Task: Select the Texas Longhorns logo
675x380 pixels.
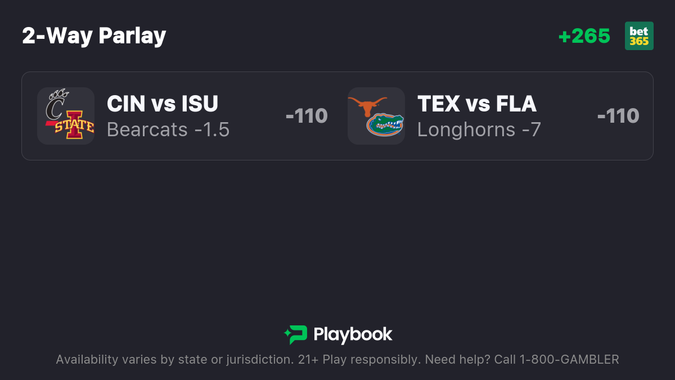Action: [367, 105]
